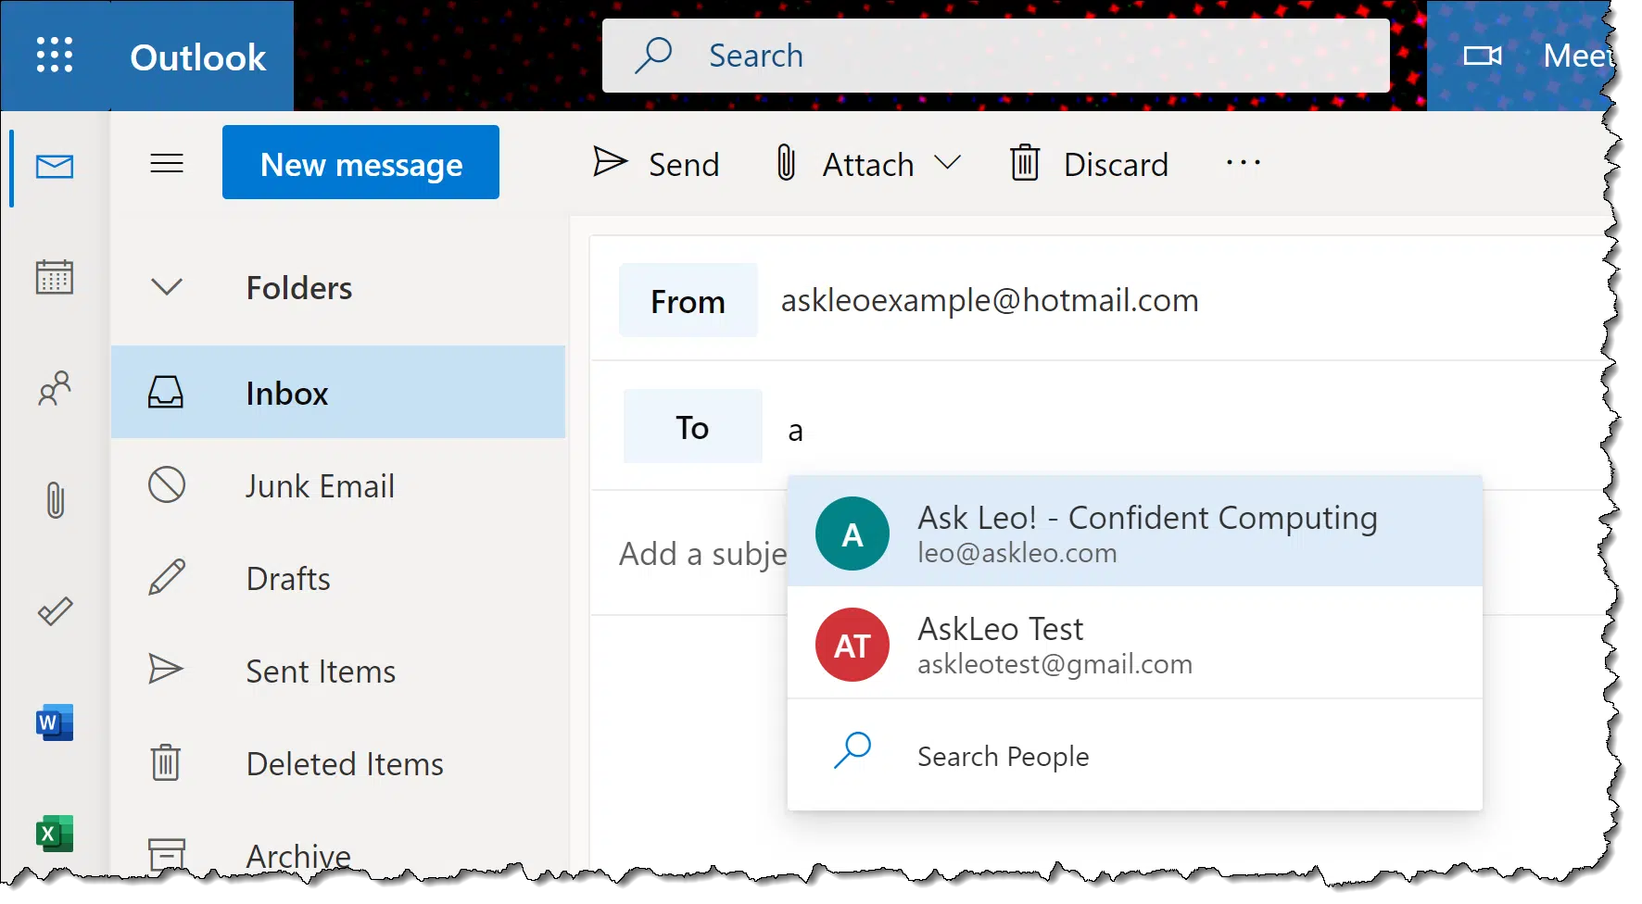Click askleotest@gmail.com address text

point(1055,664)
